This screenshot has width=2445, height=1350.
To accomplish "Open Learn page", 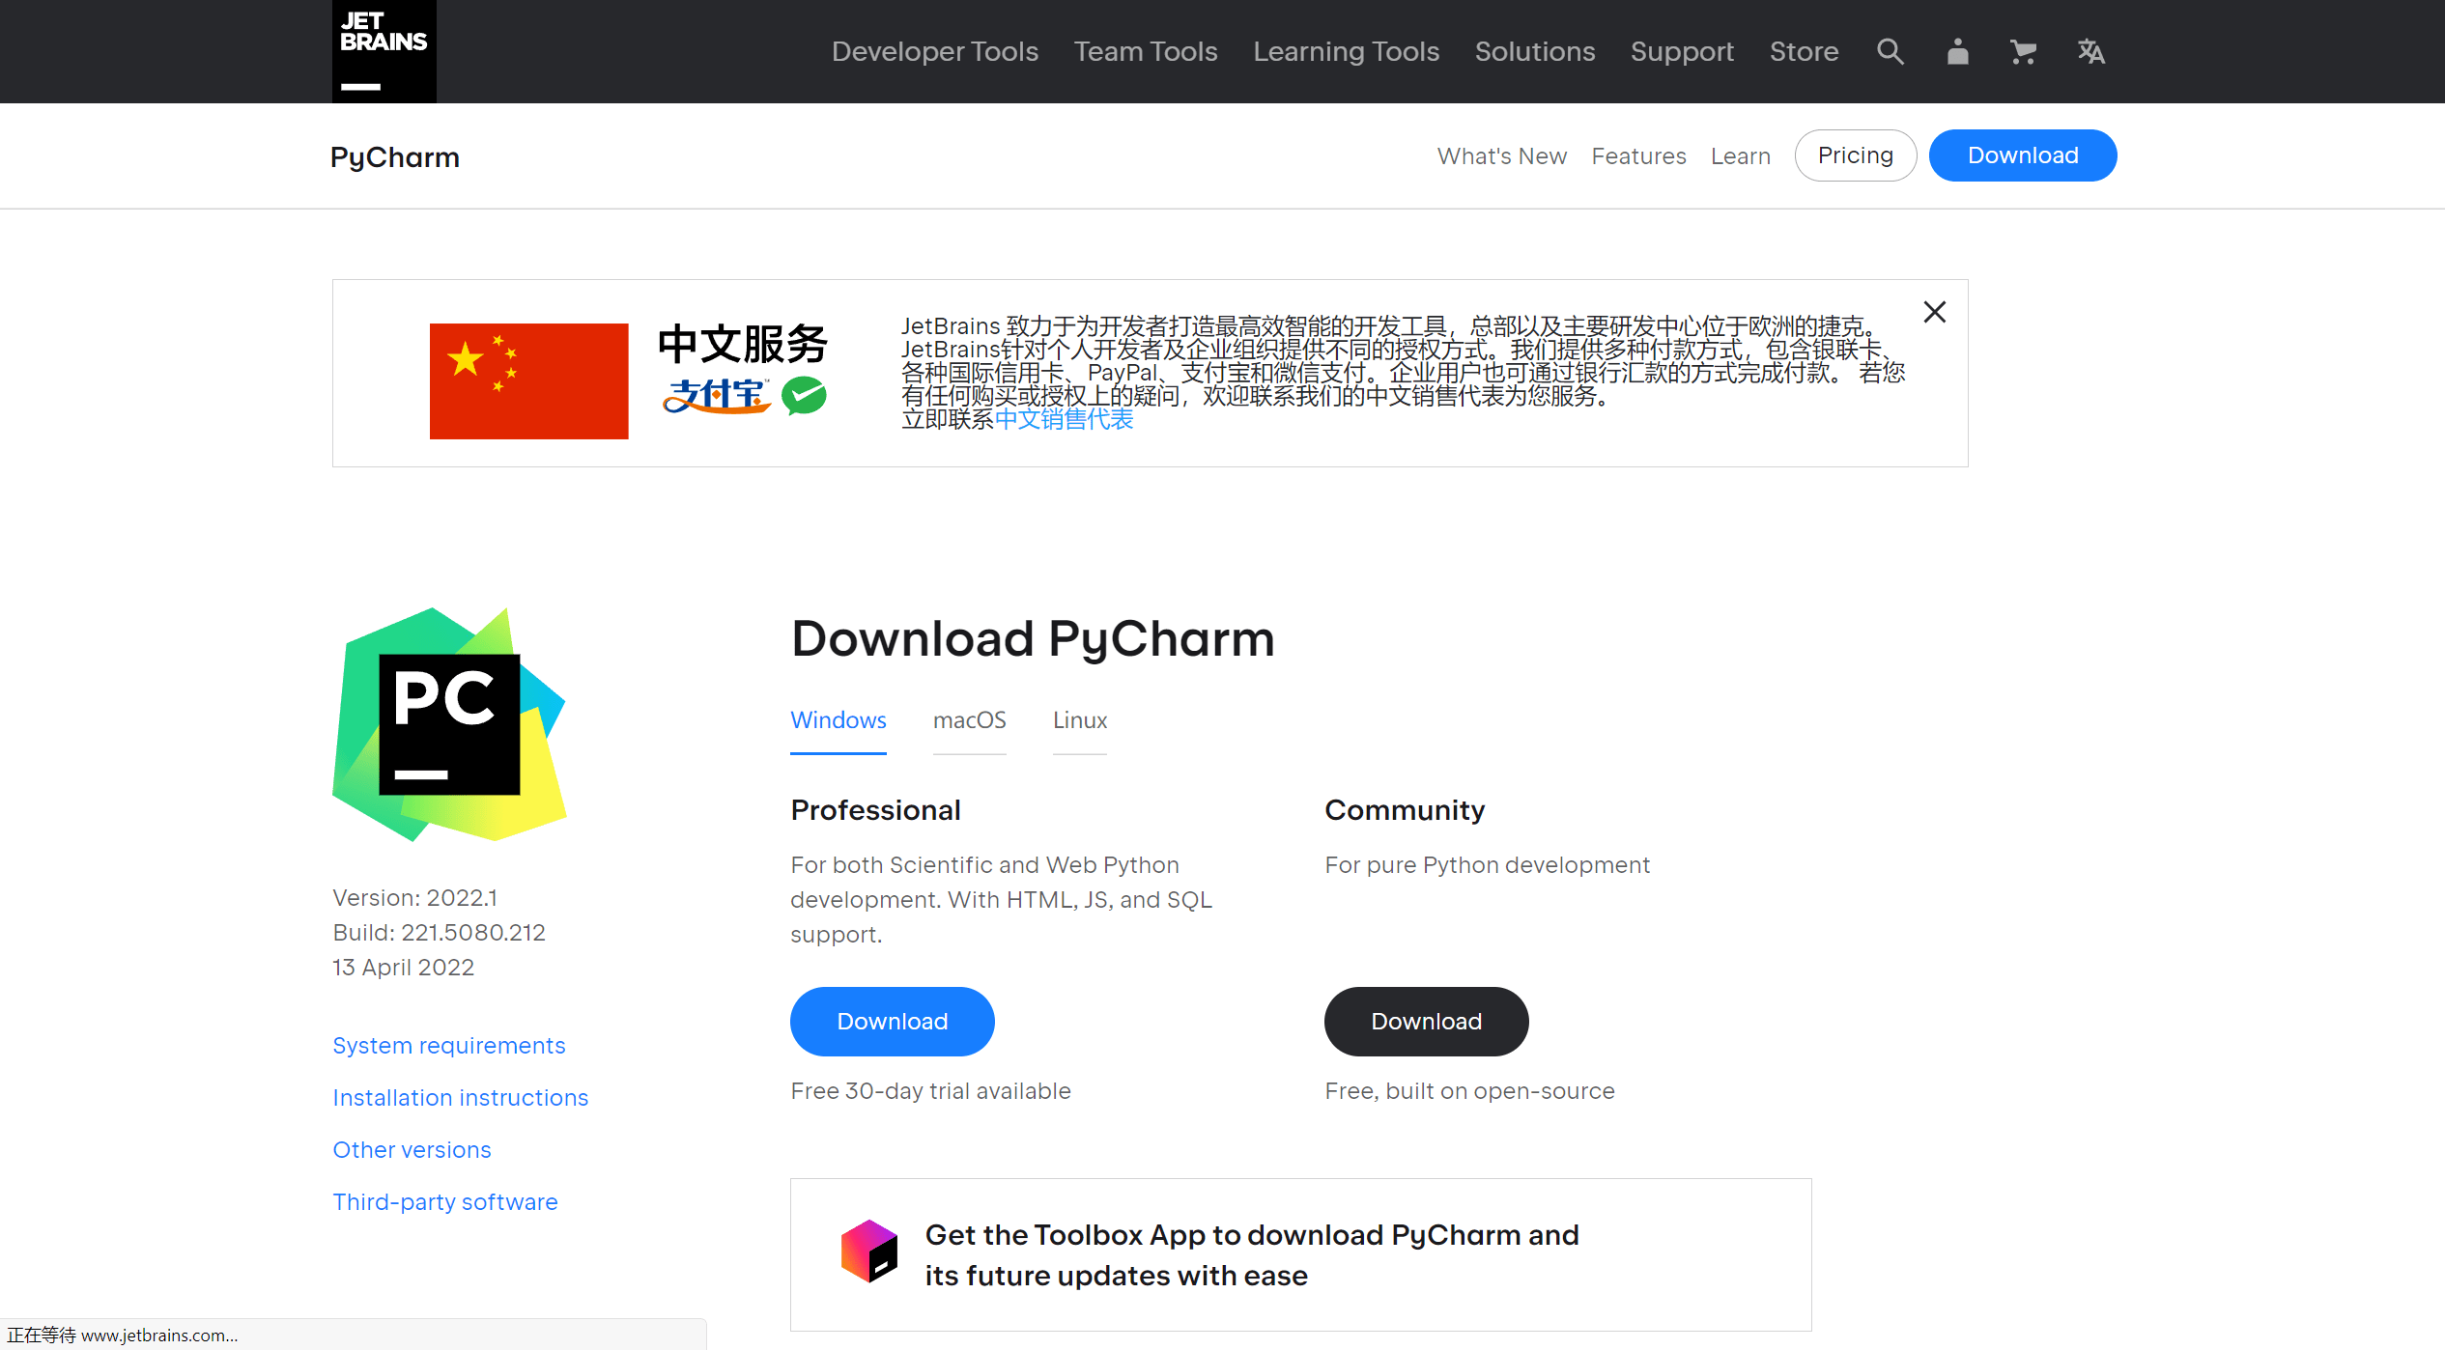I will coord(1740,156).
